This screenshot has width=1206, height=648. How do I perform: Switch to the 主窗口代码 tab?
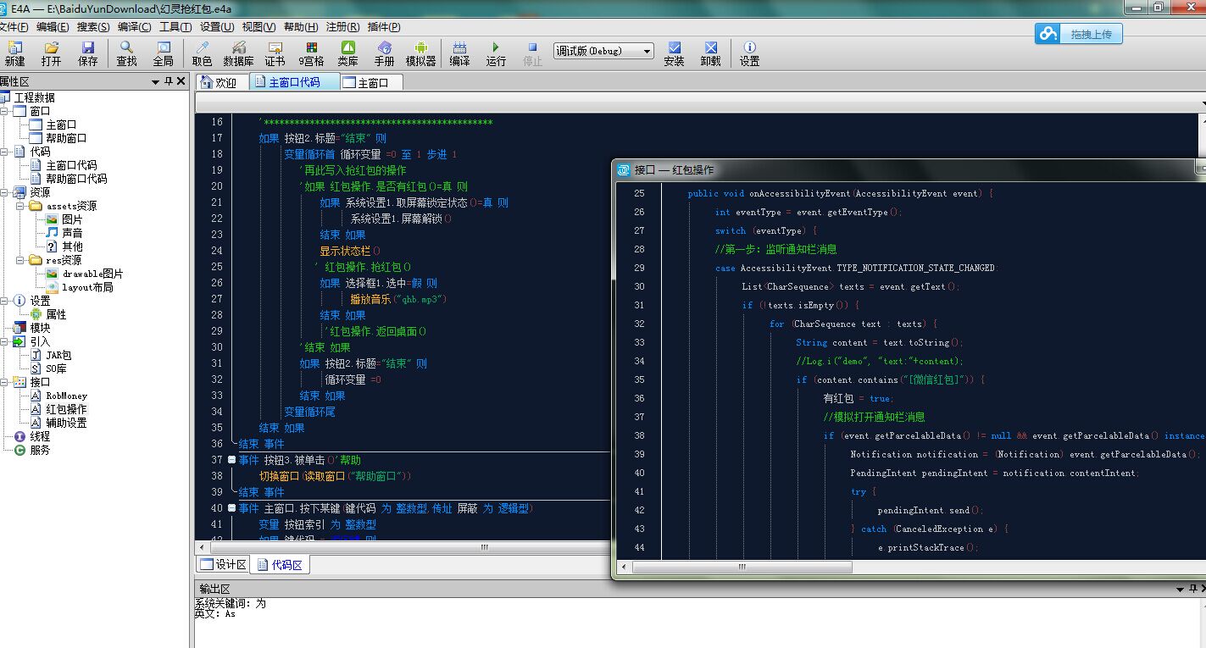293,82
